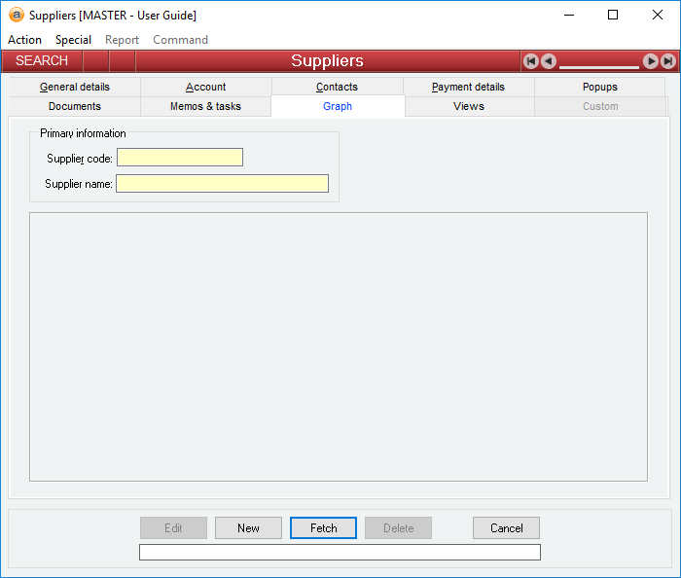Go to the Popups tab
This screenshot has height=578, width=681.
click(599, 87)
